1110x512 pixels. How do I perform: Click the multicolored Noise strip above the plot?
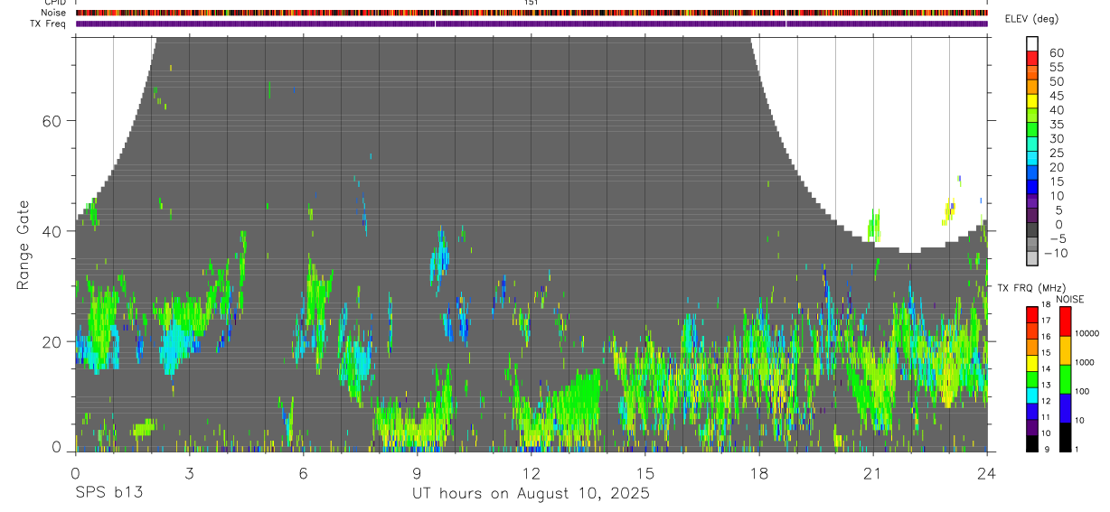(x=531, y=13)
